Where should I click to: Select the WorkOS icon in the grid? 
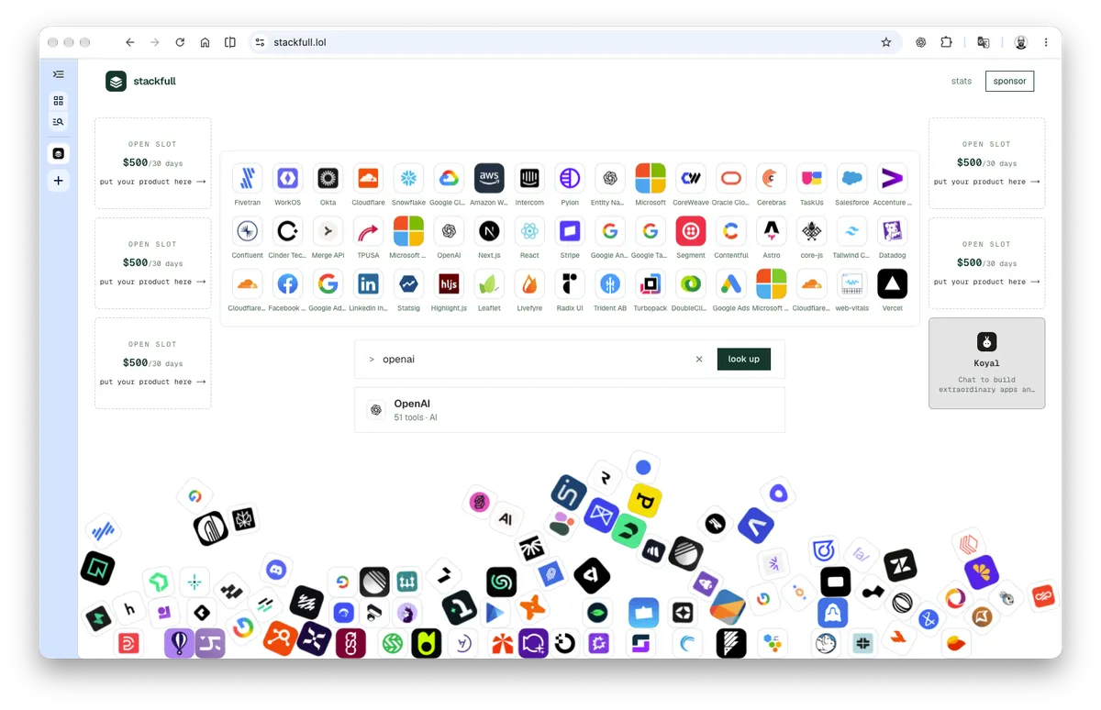[x=287, y=178]
